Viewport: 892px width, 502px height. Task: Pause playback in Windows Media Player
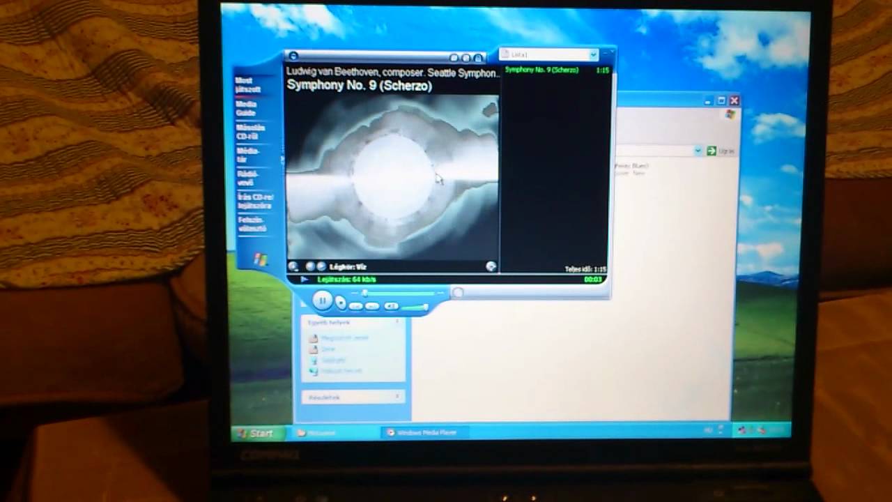322,301
